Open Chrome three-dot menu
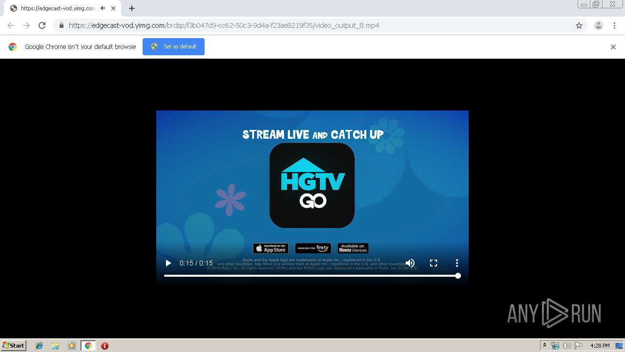625x352 pixels. (614, 25)
